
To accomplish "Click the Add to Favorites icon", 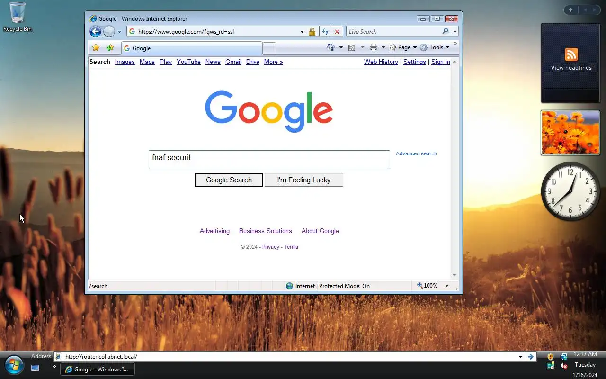I will point(110,47).
